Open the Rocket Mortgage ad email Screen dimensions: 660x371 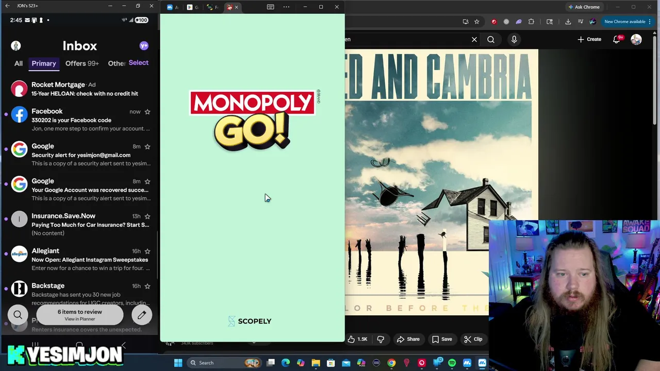point(80,89)
